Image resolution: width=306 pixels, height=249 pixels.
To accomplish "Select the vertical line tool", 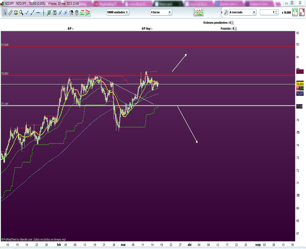I will coord(43,12).
